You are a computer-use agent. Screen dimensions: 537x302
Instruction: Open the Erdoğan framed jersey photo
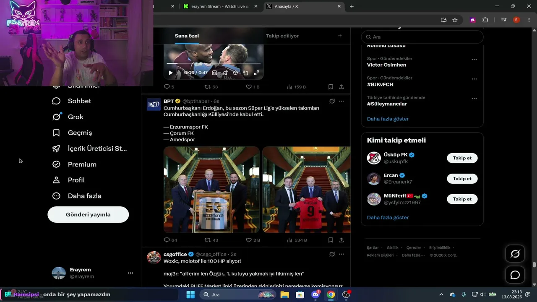pyautogui.click(x=211, y=190)
